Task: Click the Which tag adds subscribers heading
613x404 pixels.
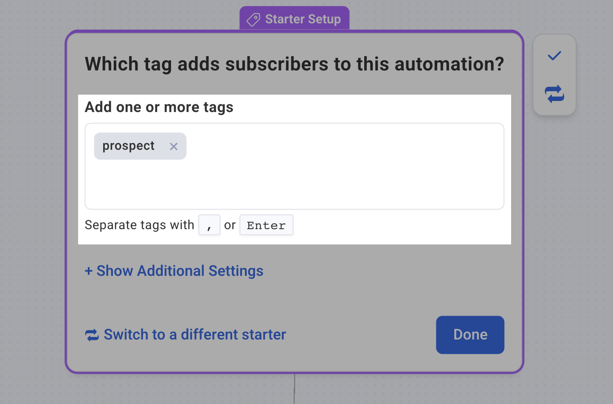Action: click(294, 65)
